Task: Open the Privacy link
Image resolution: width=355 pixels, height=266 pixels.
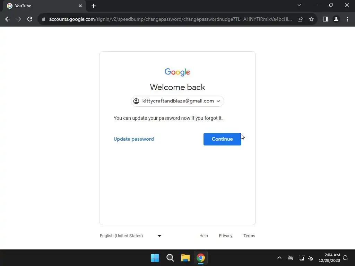Action: (x=225, y=236)
